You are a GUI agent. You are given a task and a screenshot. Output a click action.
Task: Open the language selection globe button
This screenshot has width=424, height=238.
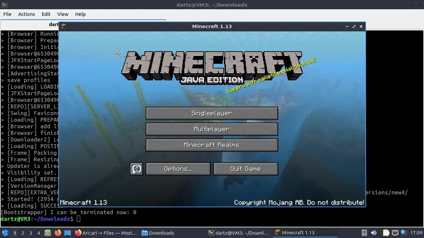pyautogui.click(x=136, y=169)
